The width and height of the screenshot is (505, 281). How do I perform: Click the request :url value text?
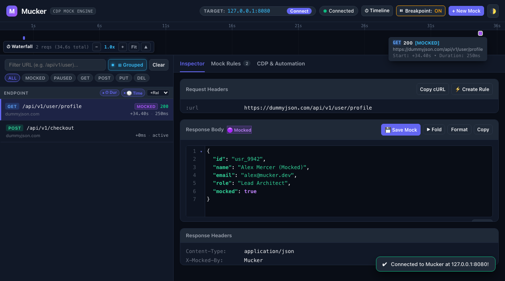coord(308,108)
